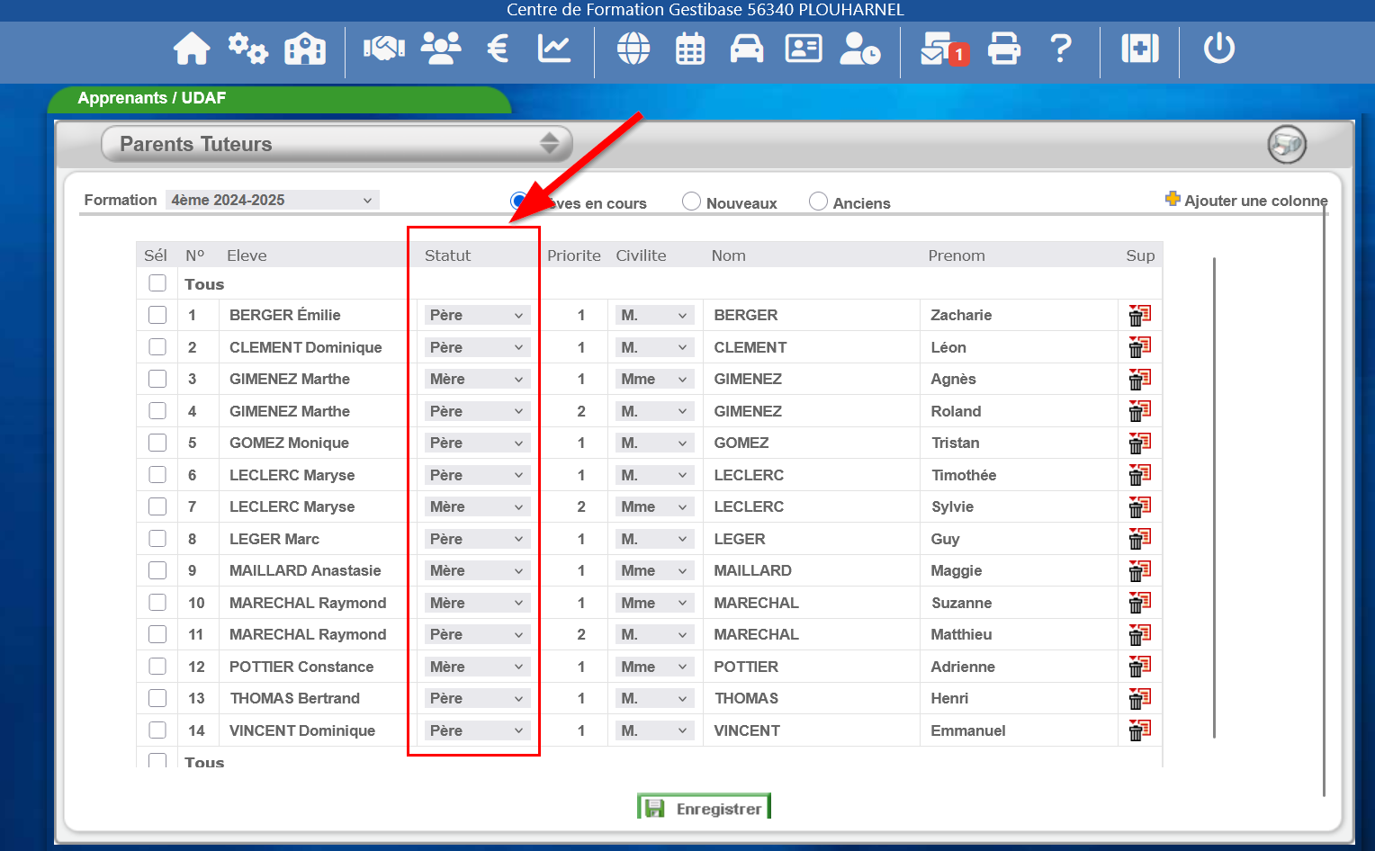
Task: Open the help question mark icon
Action: [x=1062, y=49]
